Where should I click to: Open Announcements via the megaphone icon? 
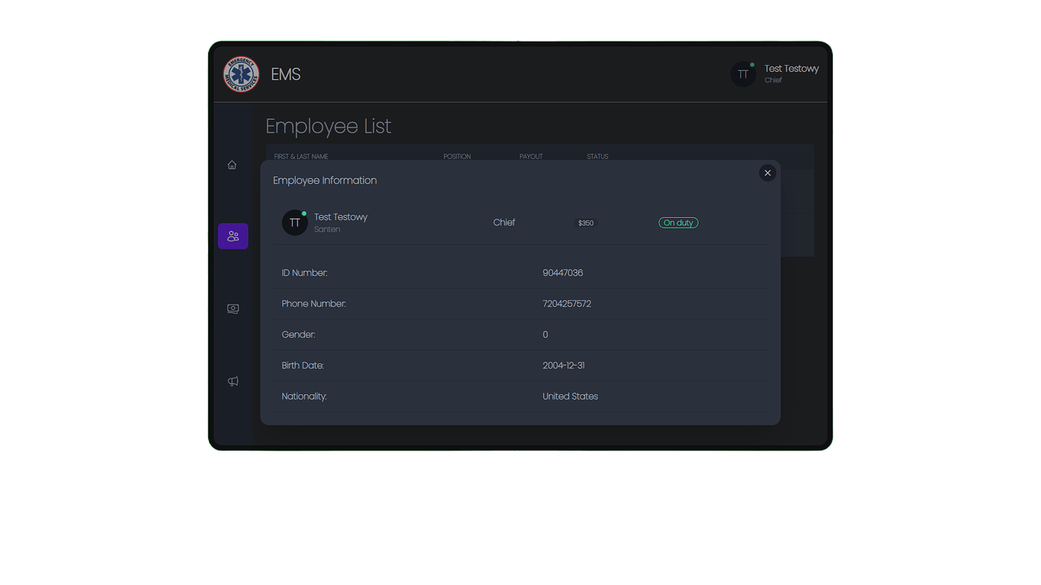[232, 381]
